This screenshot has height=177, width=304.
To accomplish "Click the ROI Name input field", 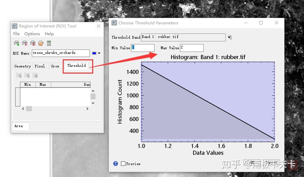I will click(x=61, y=53).
